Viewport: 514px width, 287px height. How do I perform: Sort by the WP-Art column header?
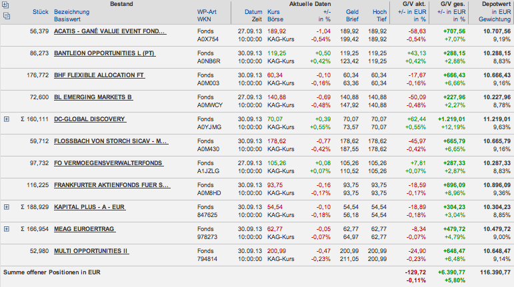coord(209,13)
